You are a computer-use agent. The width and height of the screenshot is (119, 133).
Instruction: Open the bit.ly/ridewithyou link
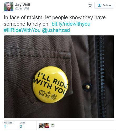(x=71, y=24)
